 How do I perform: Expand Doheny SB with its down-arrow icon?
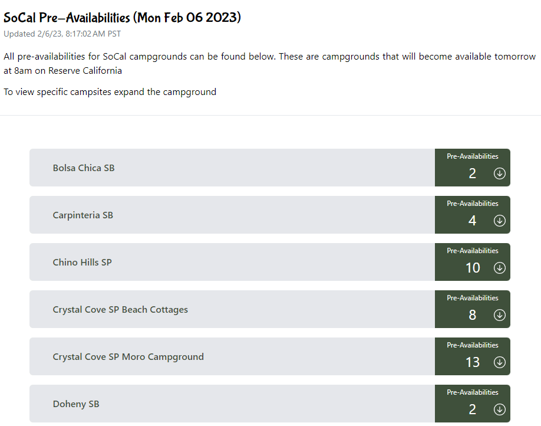tap(499, 409)
